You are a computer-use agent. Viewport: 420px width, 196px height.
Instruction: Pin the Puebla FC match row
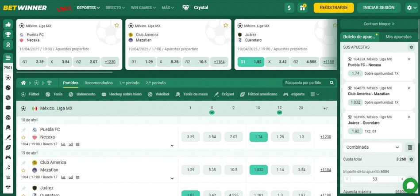click(23, 130)
